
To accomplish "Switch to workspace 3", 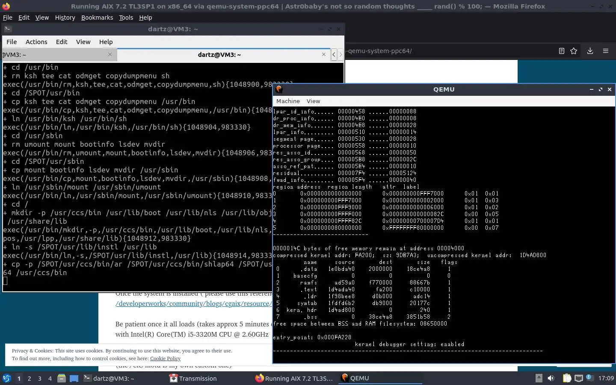I will (40, 378).
